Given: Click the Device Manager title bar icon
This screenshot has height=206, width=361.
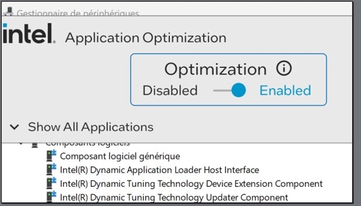Looking at the screenshot, I should 9,12.
